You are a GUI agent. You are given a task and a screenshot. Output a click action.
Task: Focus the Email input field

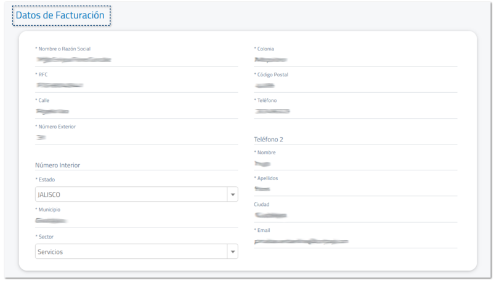pos(355,242)
